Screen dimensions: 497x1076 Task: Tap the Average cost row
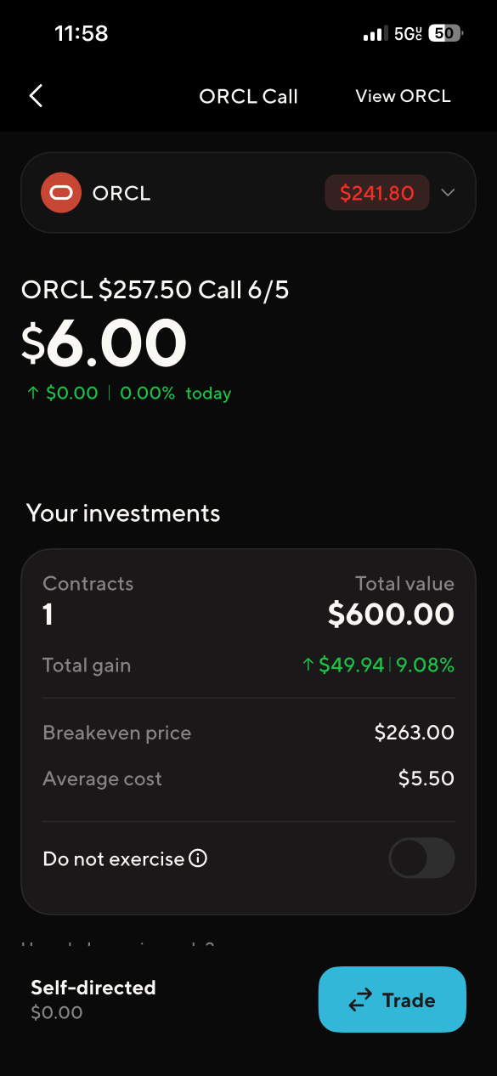pyautogui.click(x=248, y=779)
